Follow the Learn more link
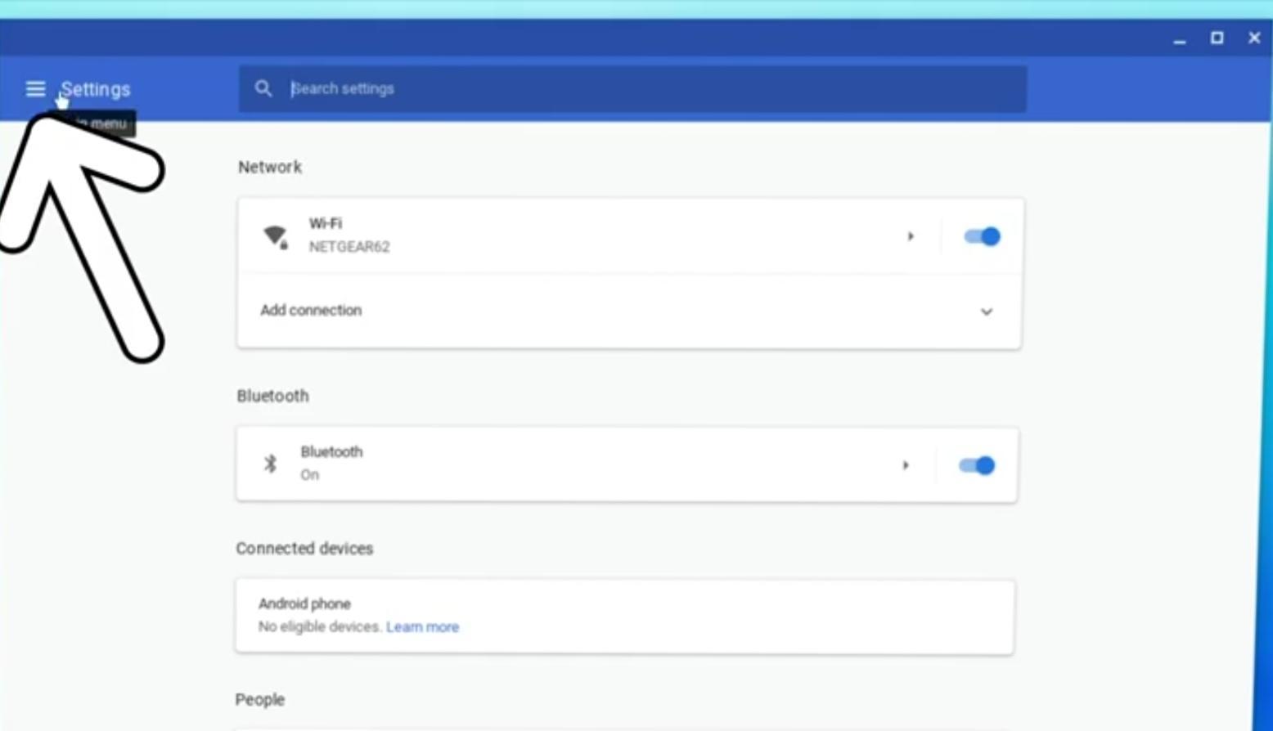Viewport: 1273px width, 731px height. [x=422, y=626]
